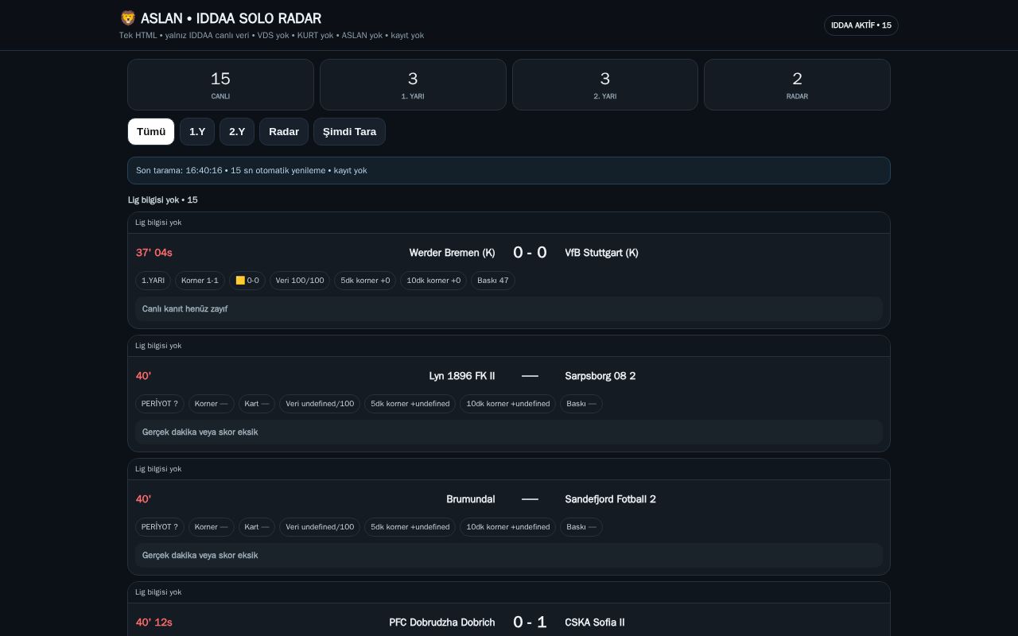Click the 10dk korner +undefined chip in Brumundal match

tap(508, 527)
